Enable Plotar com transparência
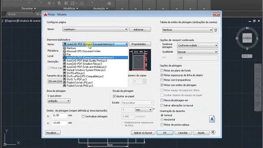Viewport: 263px width, 148px height. pos(162,80)
